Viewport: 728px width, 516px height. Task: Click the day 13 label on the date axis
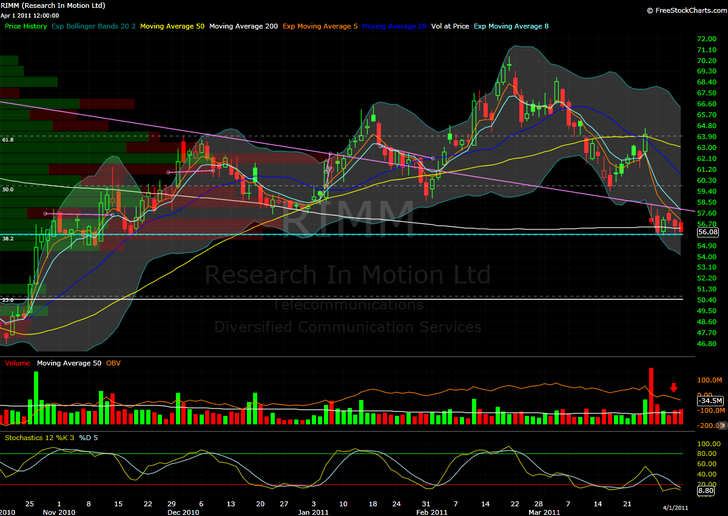point(231,504)
